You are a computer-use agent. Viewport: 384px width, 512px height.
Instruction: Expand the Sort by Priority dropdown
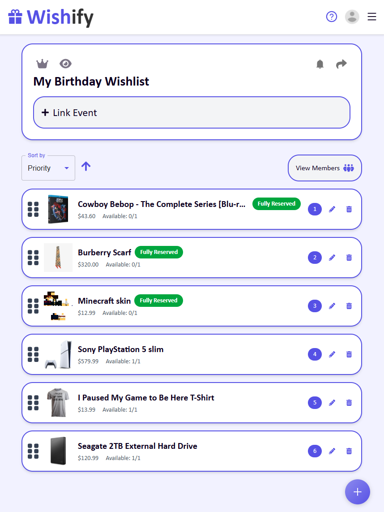point(48,168)
